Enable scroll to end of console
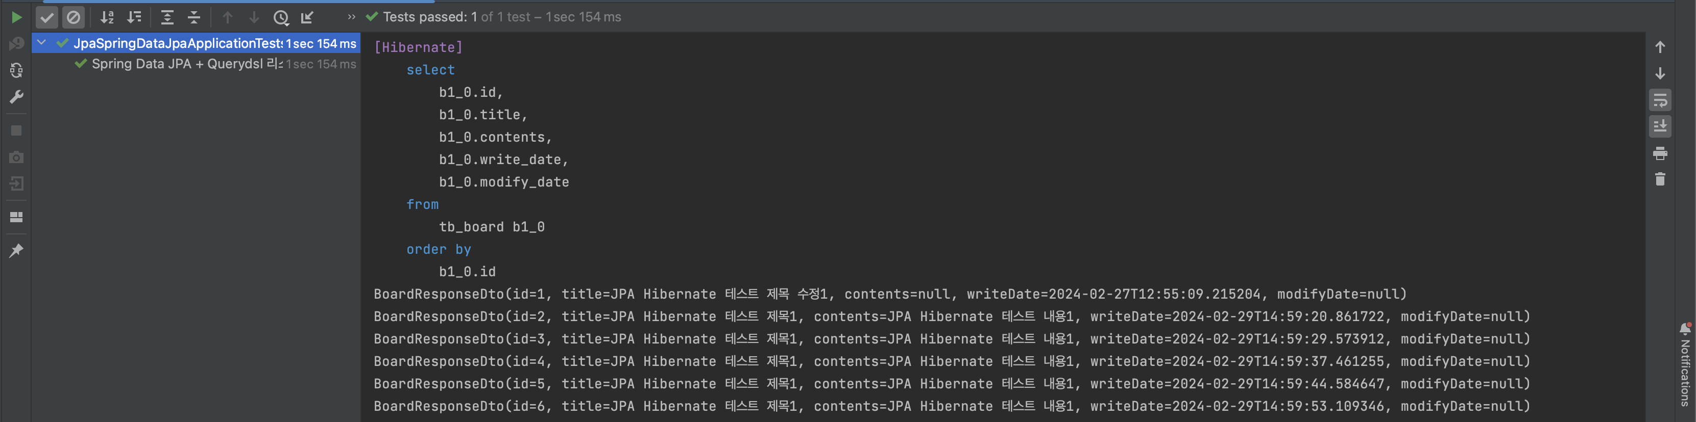The height and width of the screenshot is (422, 1696). (1660, 125)
